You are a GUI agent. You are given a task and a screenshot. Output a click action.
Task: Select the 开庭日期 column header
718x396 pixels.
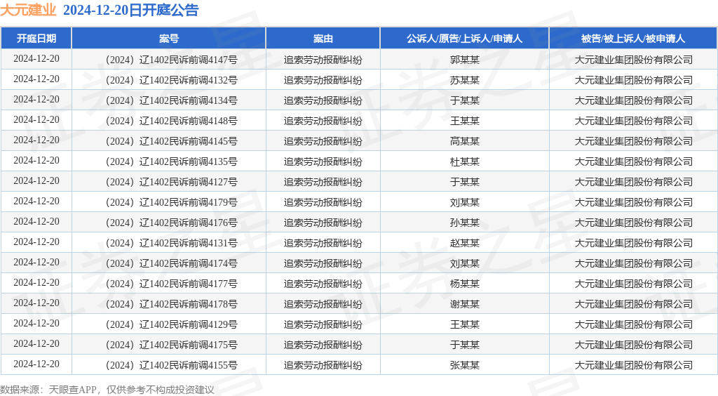[36, 39]
